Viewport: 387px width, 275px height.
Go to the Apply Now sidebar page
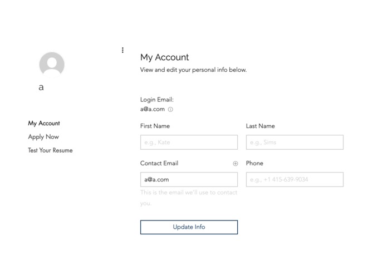pyautogui.click(x=43, y=136)
